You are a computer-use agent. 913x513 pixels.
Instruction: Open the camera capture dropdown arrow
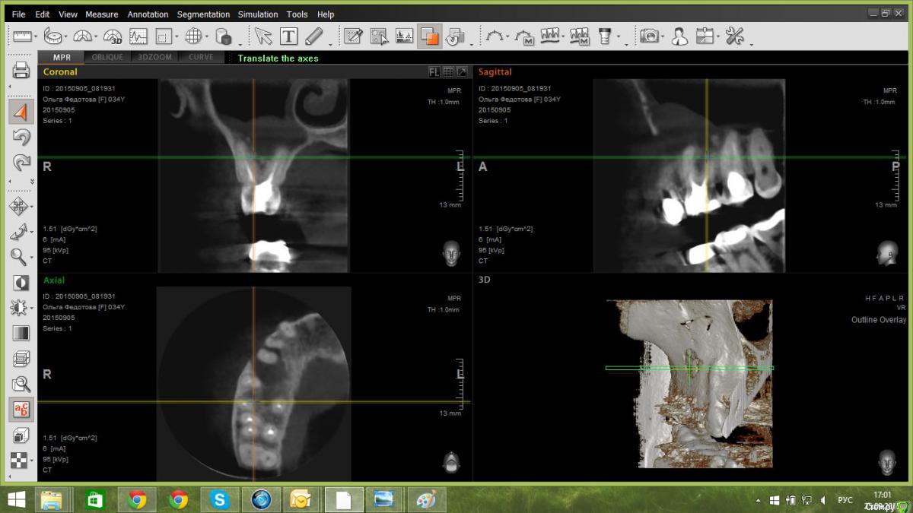click(x=663, y=37)
